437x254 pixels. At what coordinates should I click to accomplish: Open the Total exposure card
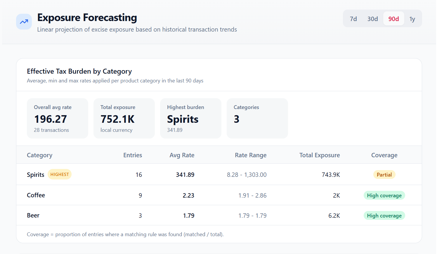coord(124,118)
